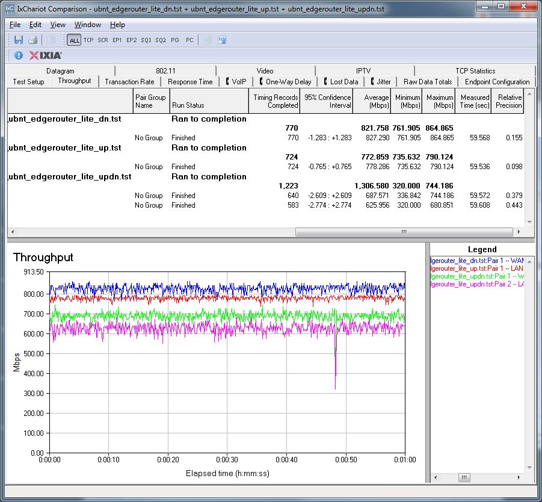
Task: Click the Maximum (Mbps) column header
Action: pyautogui.click(x=439, y=101)
